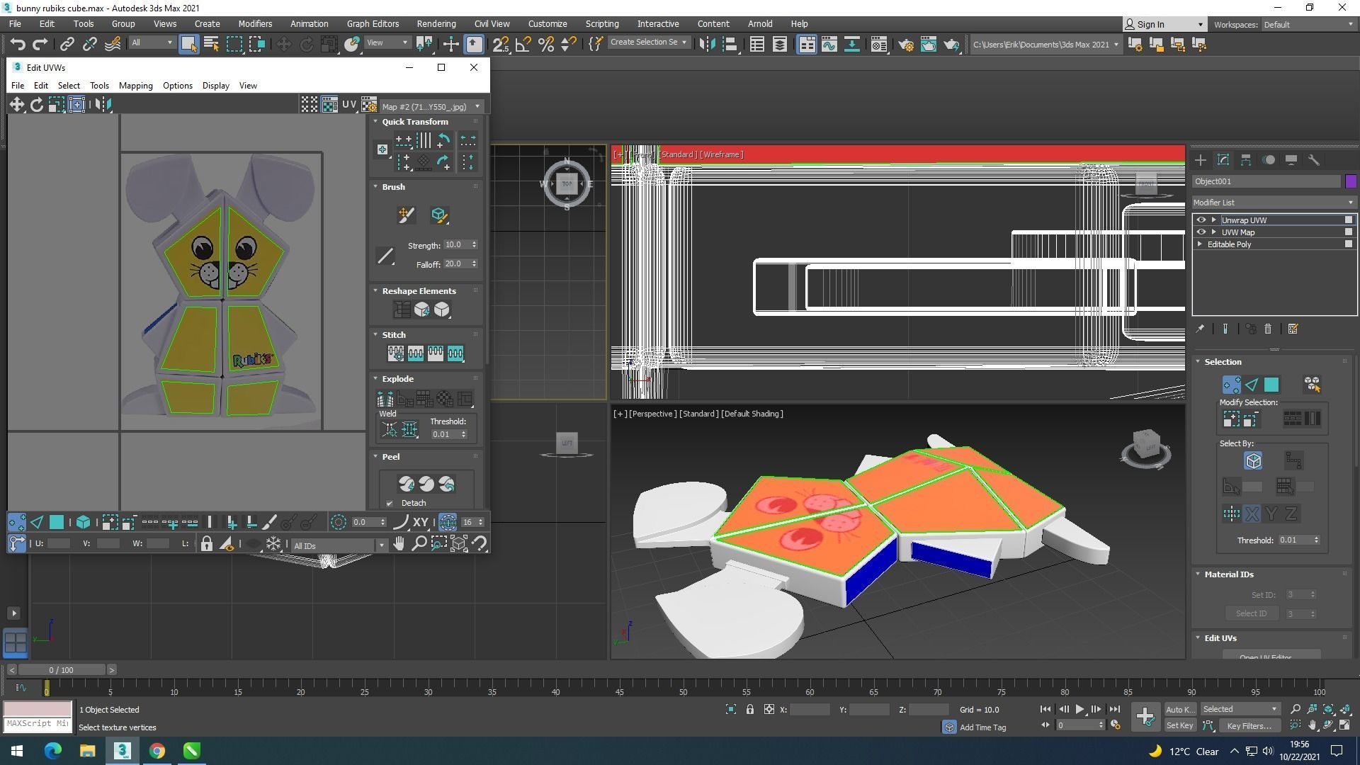Click the Pan hand tool in UV editor
Viewport: 1360px width, 765px height.
point(399,544)
